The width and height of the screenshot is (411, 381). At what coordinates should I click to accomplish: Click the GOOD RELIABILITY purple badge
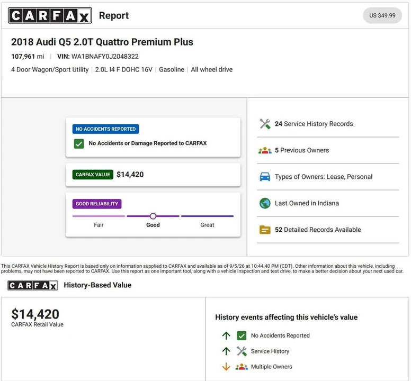point(97,204)
